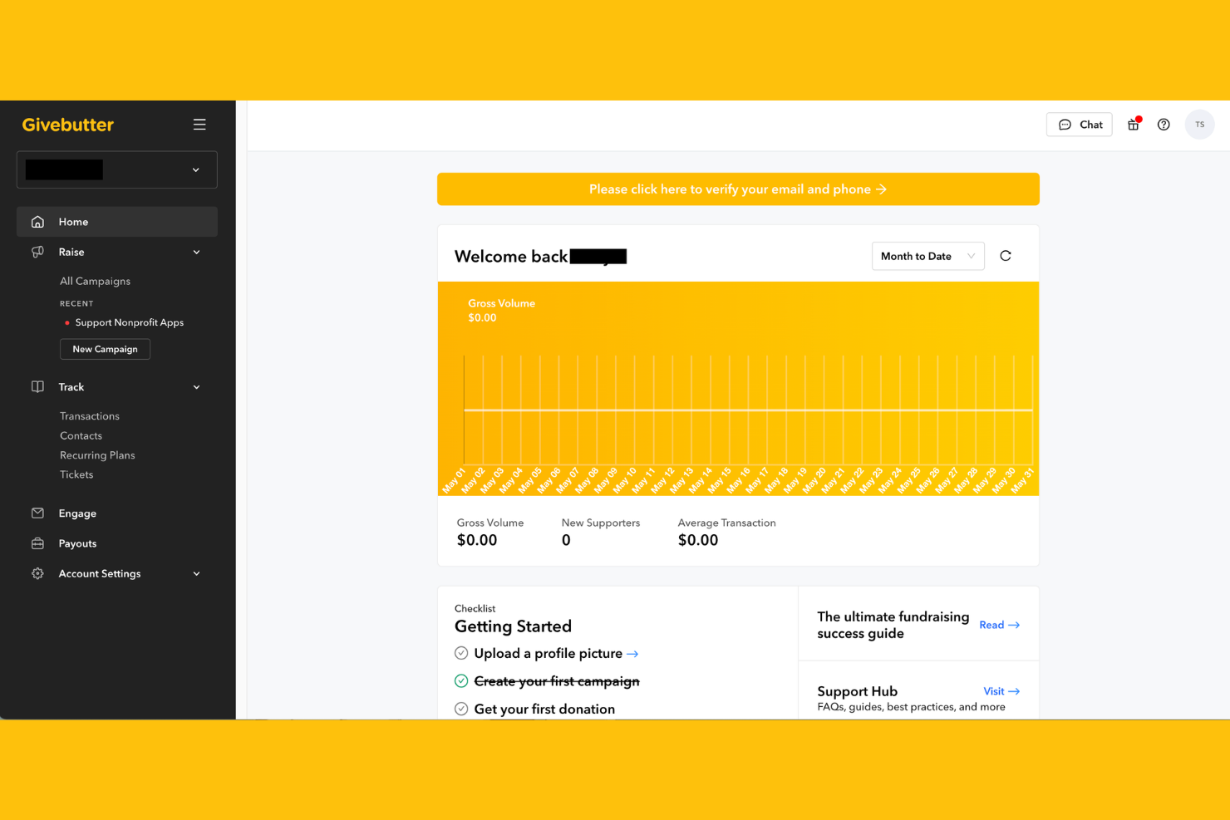Image resolution: width=1230 pixels, height=820 pixels.
Task: Open the Month to Date dropdown
Action: click(927, 256)
